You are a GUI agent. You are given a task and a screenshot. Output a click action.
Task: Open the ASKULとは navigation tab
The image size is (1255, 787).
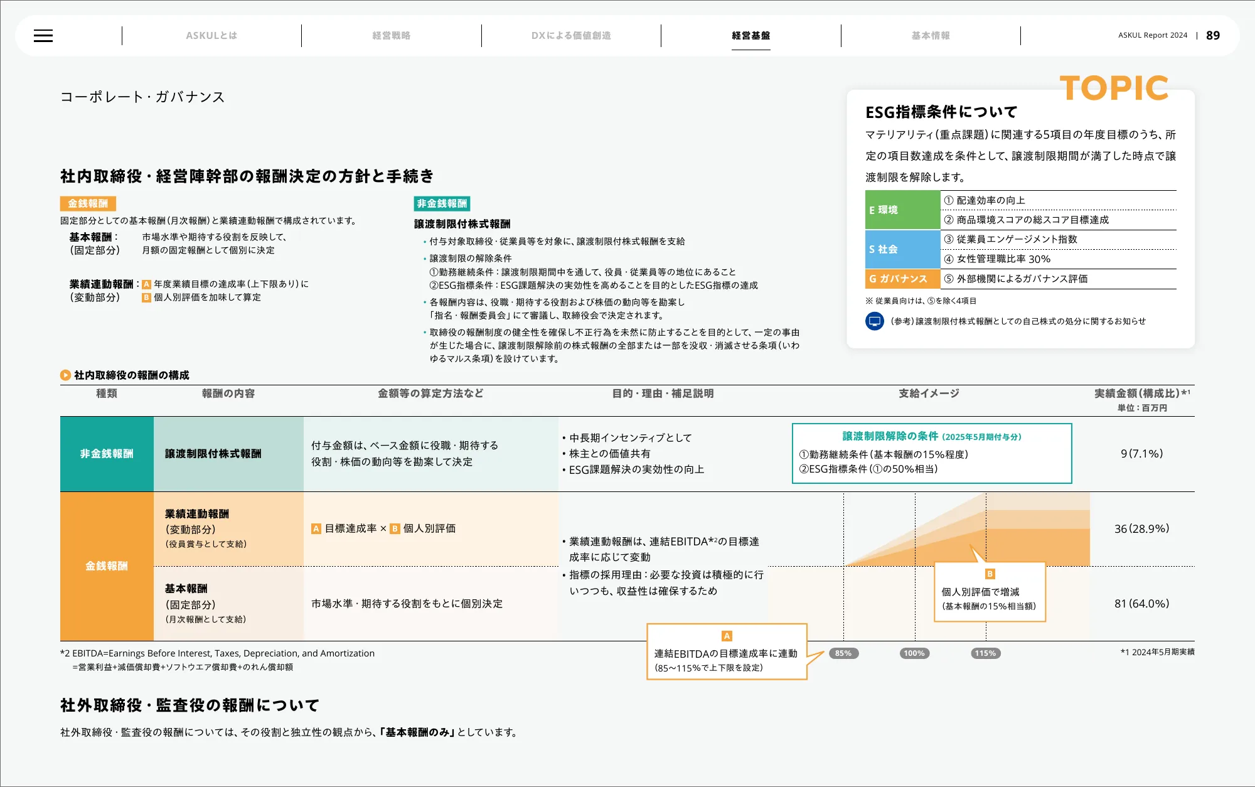211,36
